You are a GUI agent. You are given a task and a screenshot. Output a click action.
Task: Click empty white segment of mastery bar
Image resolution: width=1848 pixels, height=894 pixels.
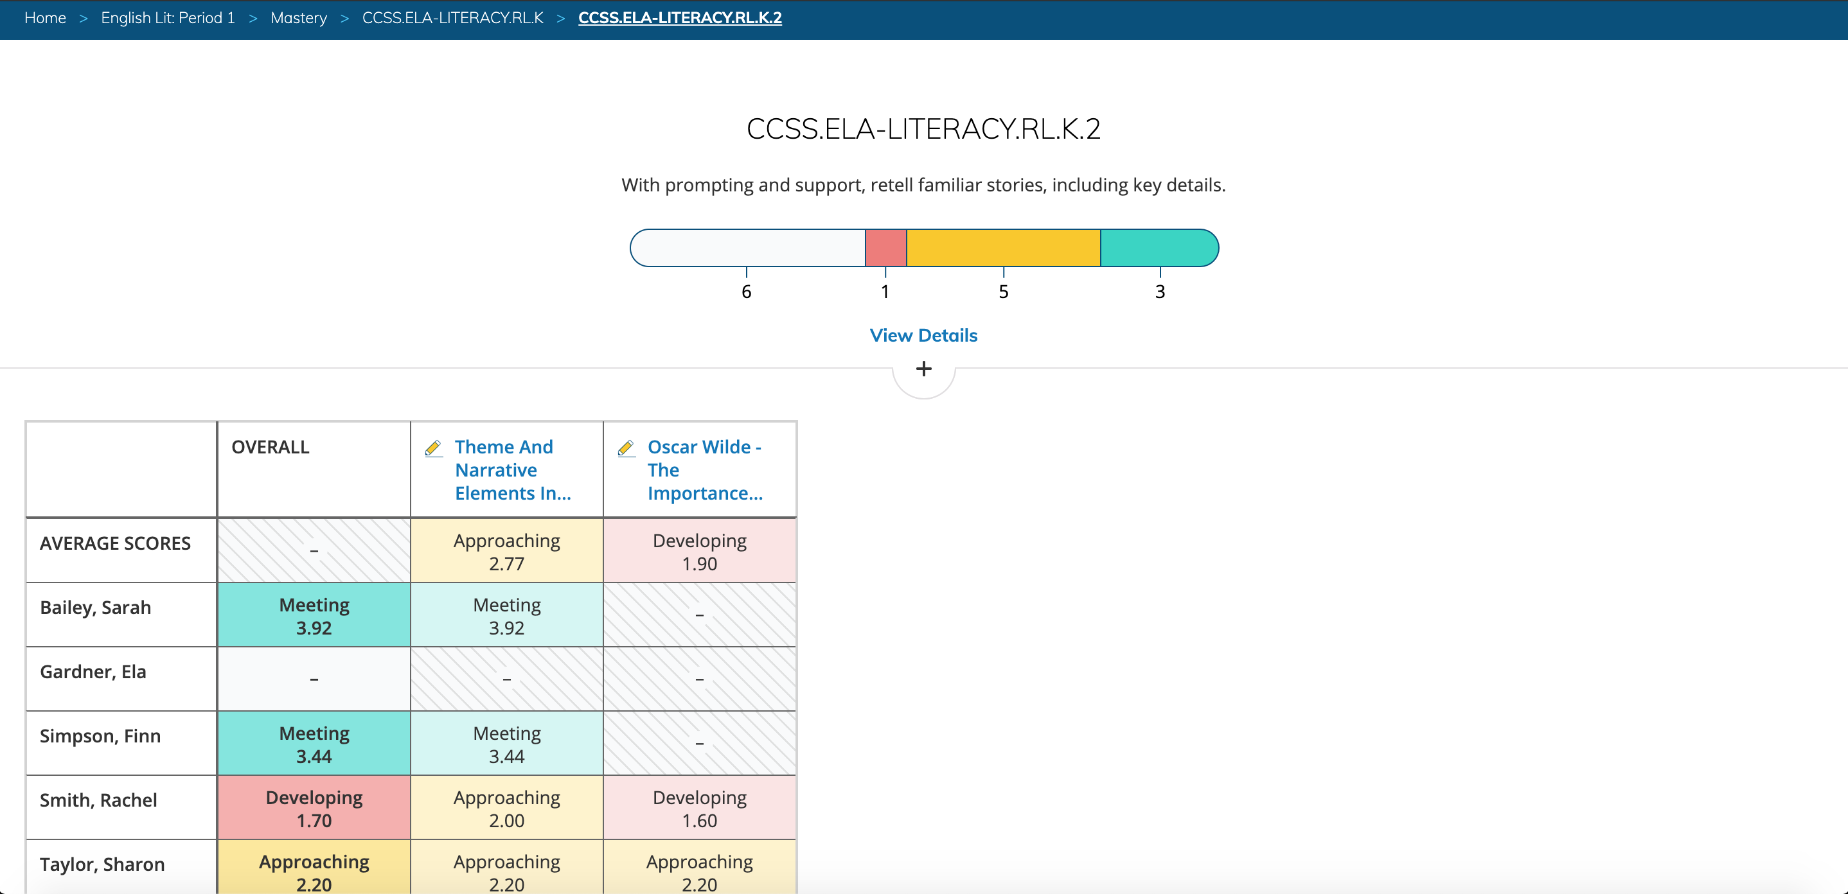click(747, 248)
